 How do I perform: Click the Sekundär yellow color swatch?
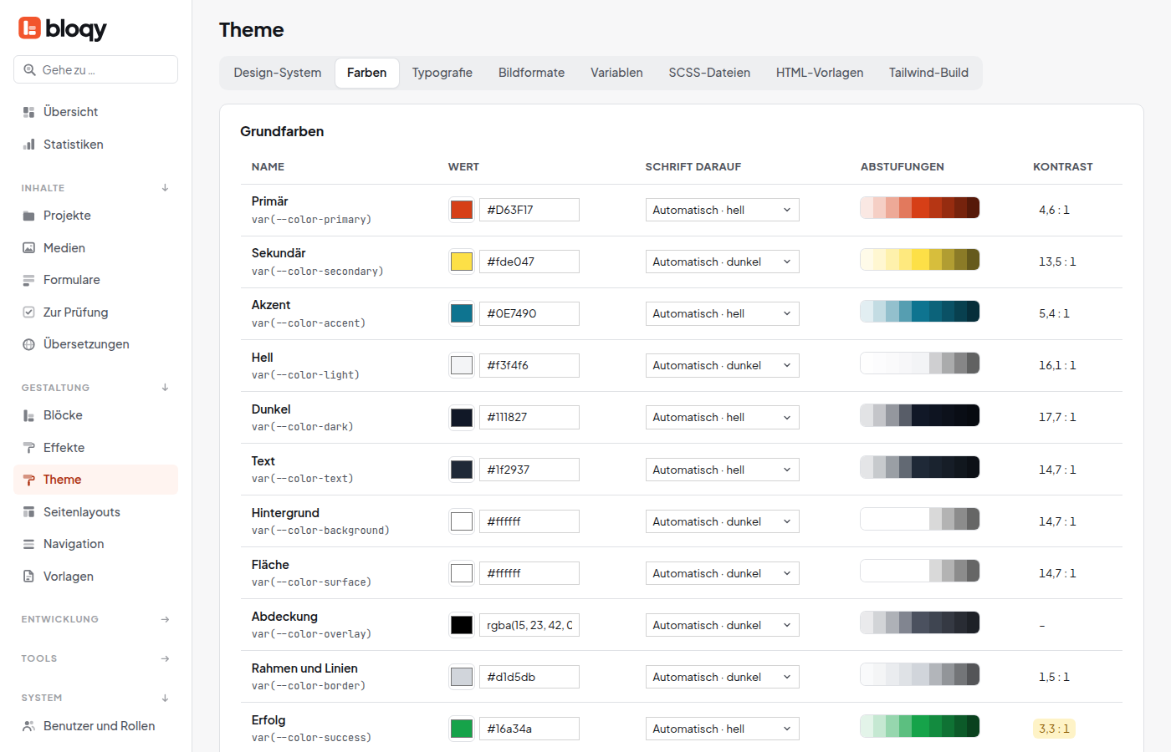pyautogui.click(x=462, y=262)
